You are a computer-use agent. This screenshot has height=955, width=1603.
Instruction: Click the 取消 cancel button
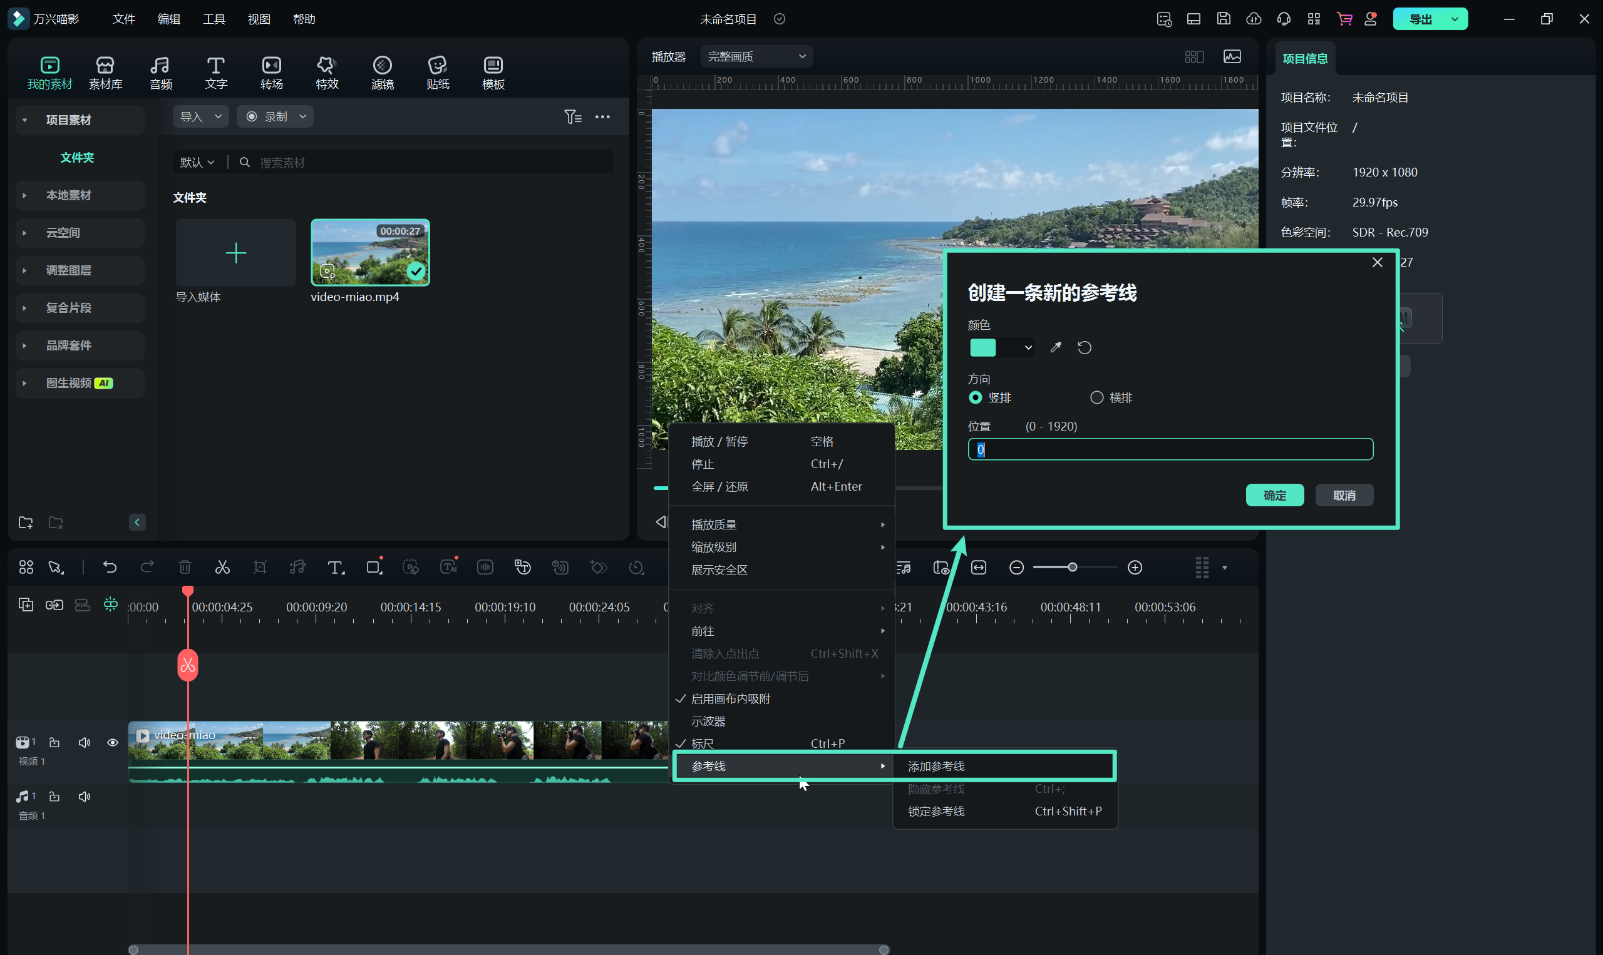tap(1344, 495)
